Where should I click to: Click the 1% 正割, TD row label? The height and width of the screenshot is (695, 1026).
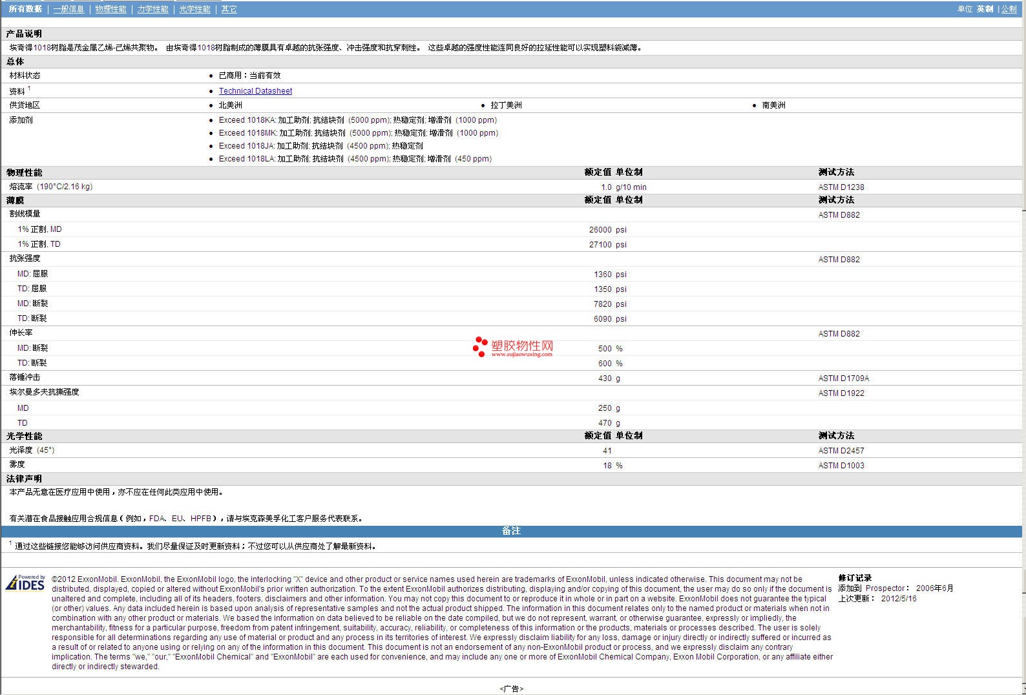[39, 244]
